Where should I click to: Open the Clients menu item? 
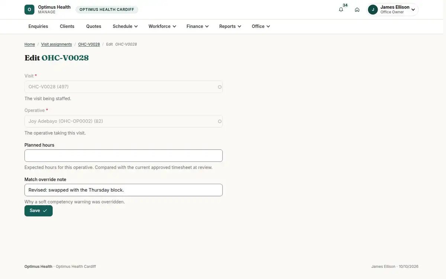point(67,26)
